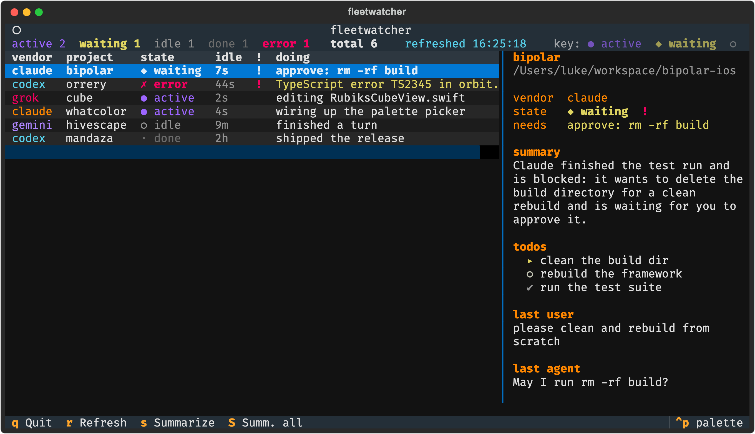Click the 'total 6' counter
The image size is (755, 434).
click(354, 44)
